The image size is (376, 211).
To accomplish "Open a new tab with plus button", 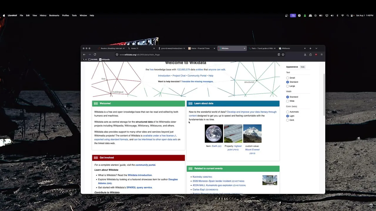I will 310,48.
